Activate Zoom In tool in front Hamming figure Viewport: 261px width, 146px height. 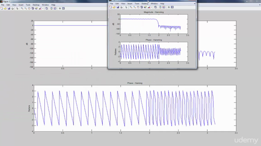131,7
